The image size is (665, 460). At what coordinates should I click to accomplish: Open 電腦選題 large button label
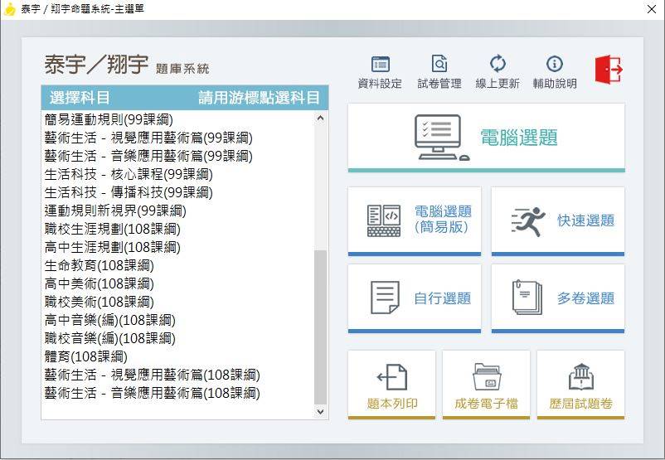pos(519,138)
